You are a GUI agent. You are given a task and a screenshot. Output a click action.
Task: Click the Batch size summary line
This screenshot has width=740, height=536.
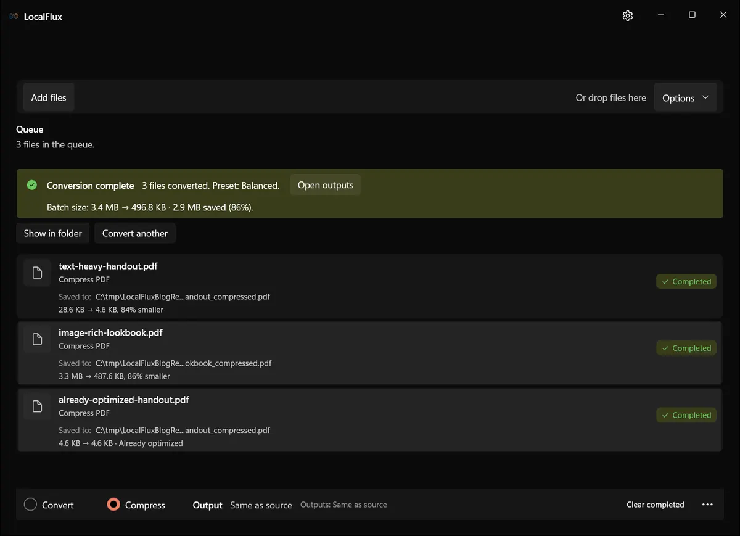(150, 207)
